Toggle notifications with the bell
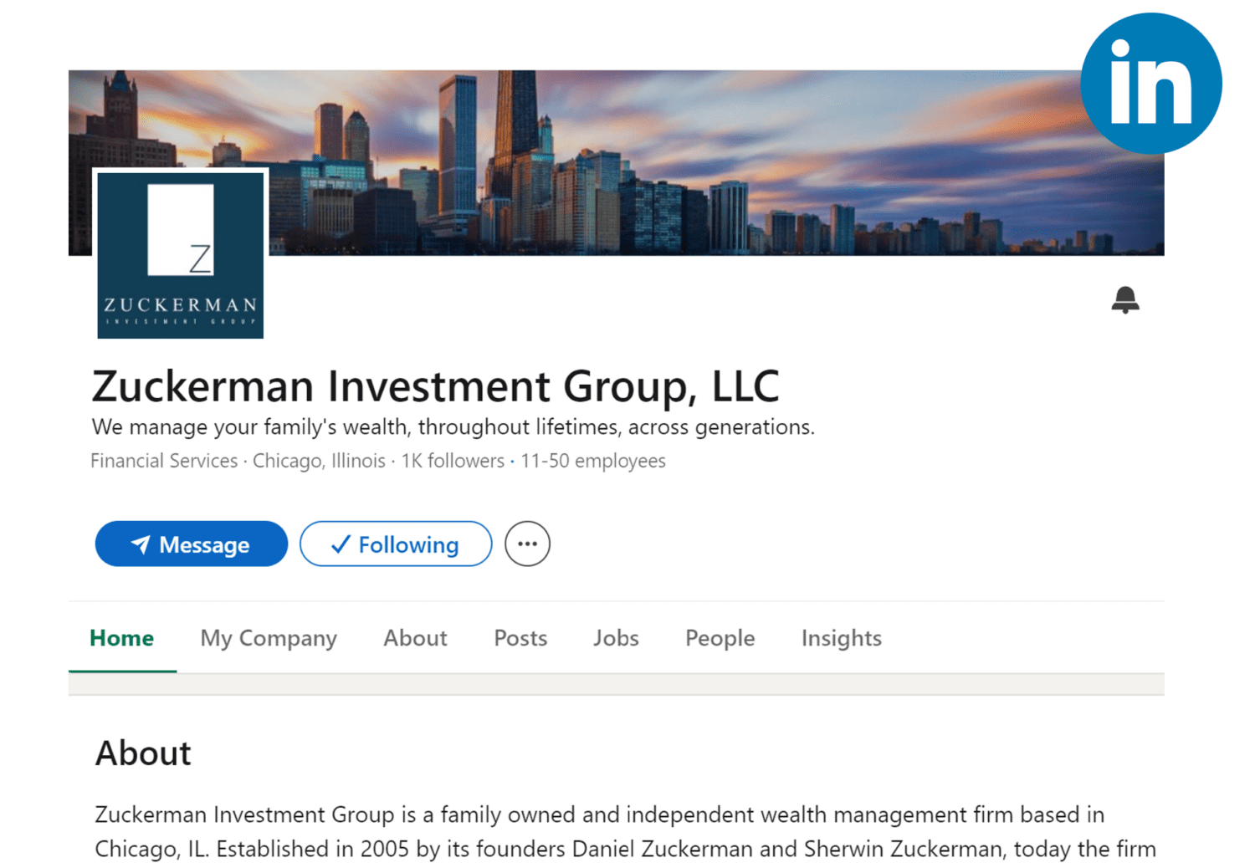Image resolution: width=1255 pixels, height=863 pixels. [x=1125, y=299]
